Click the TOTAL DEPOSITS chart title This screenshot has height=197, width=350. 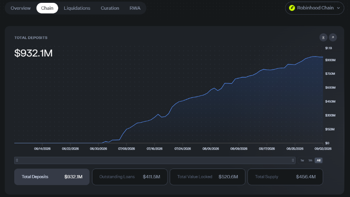[x=31, y=38]
